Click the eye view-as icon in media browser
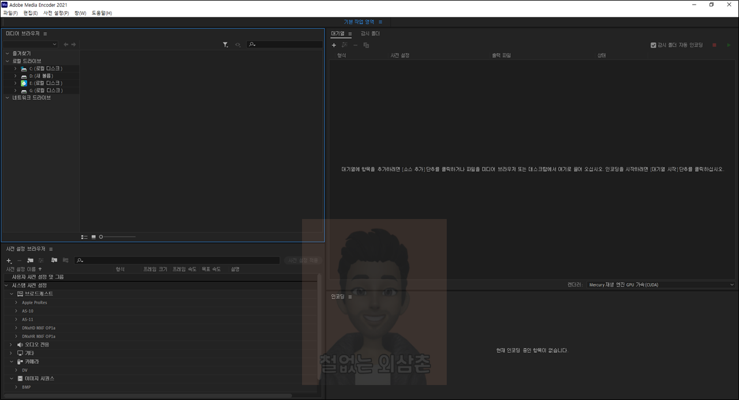 pyautogui.click(x=237, y=44)
